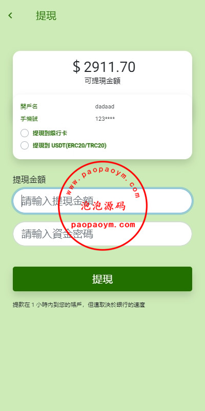The height and width of the screenshot is (411, 205).
Task: Focus the 請輸入提現金額 amount field
Action: 102,201
